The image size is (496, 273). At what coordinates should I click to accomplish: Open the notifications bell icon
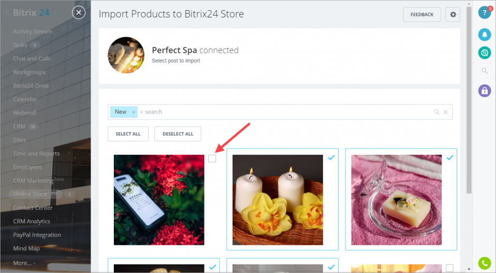point(484,34)
